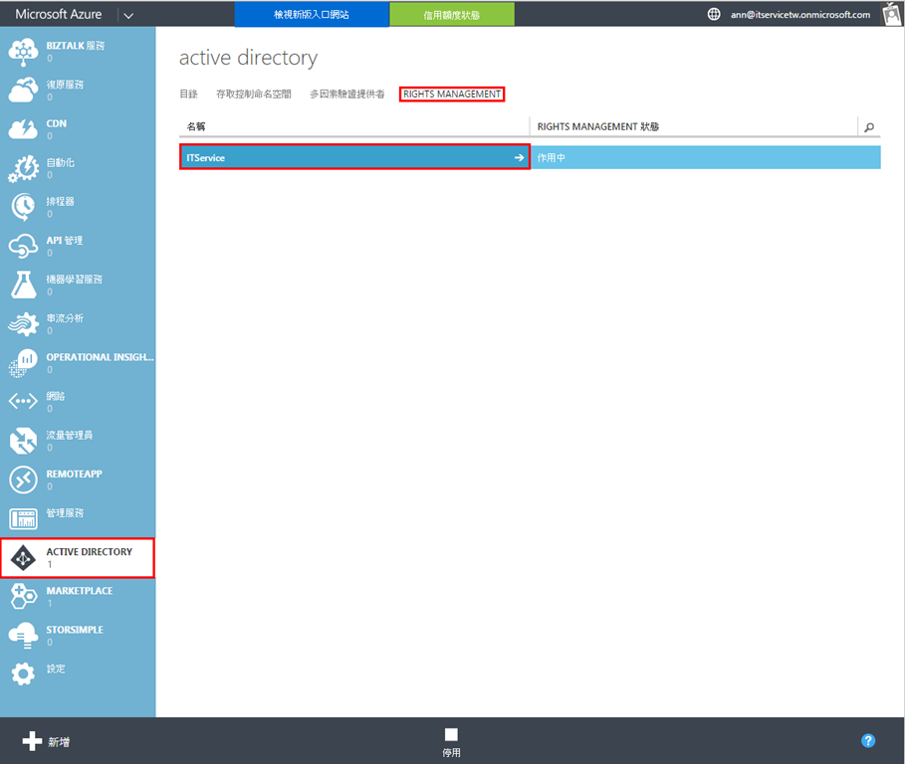Select the API Management (API 管理) icon

[23, 246]
